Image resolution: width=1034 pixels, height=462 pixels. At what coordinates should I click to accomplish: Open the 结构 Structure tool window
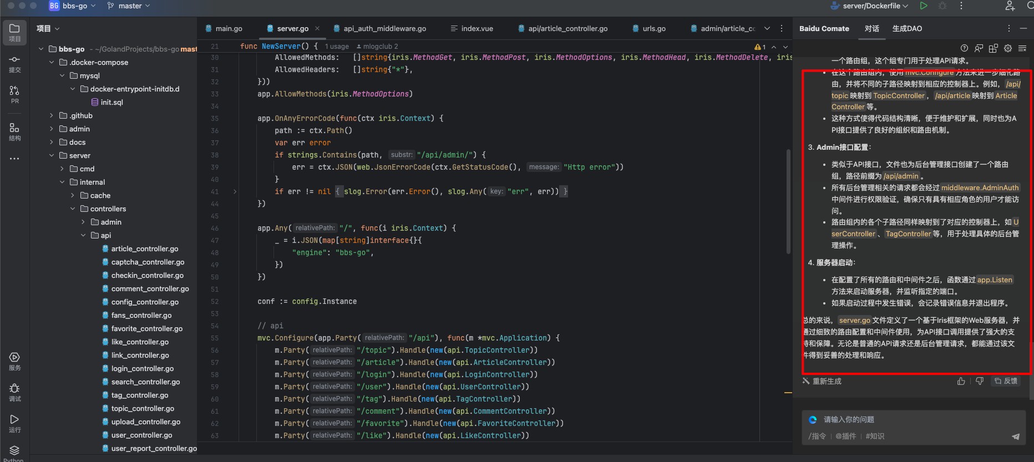coord(14,132)
